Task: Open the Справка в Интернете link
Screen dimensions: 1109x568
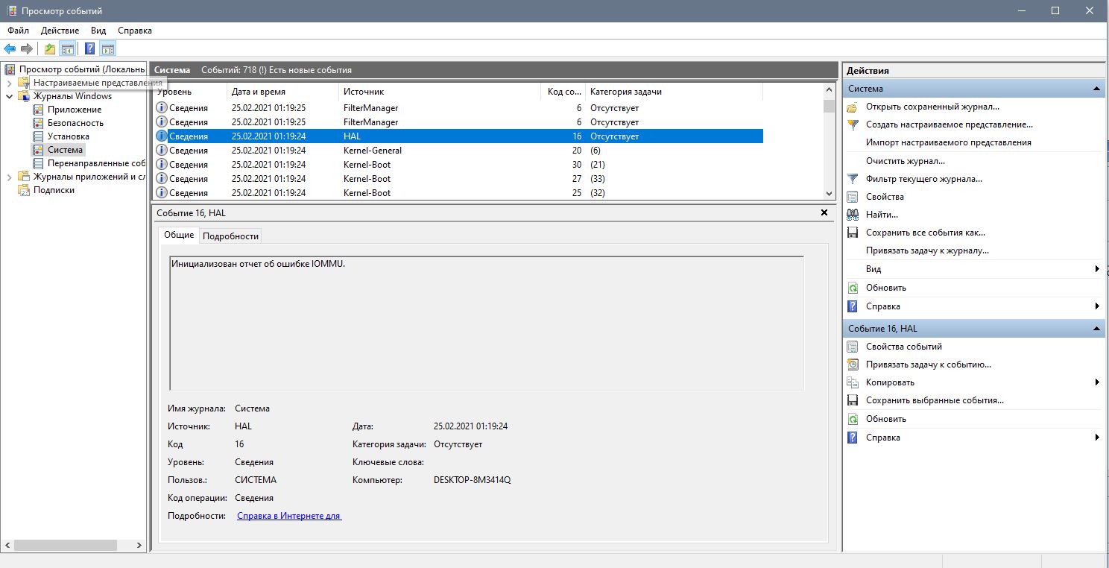Action: click(288, 516)
